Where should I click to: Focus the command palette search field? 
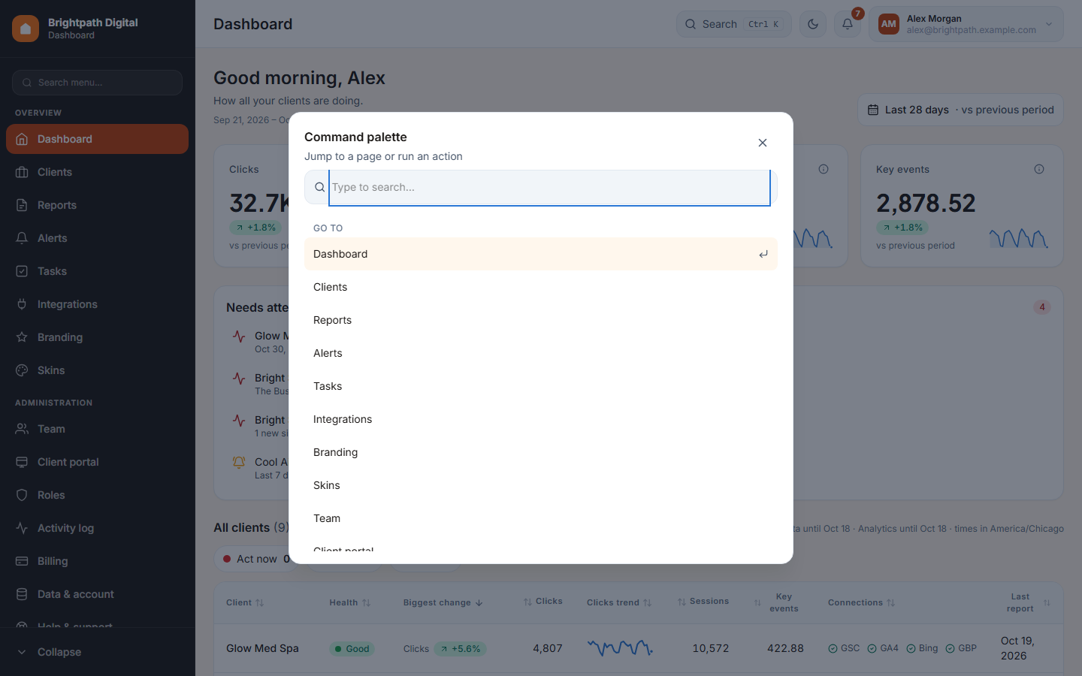(549, 188)
